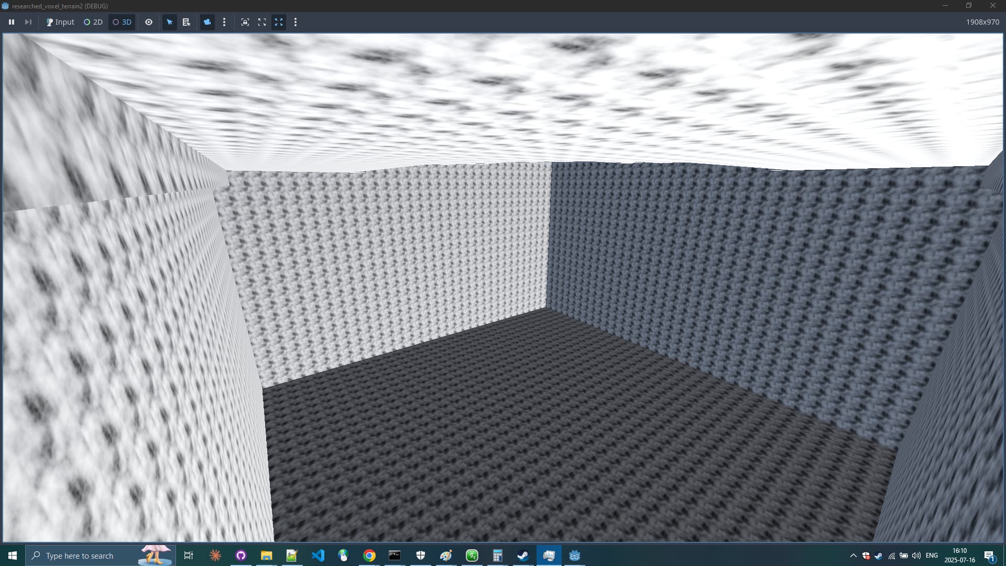The image size is (1006, 566).
Task: Toggle the camera override icon
Action: 207,22
